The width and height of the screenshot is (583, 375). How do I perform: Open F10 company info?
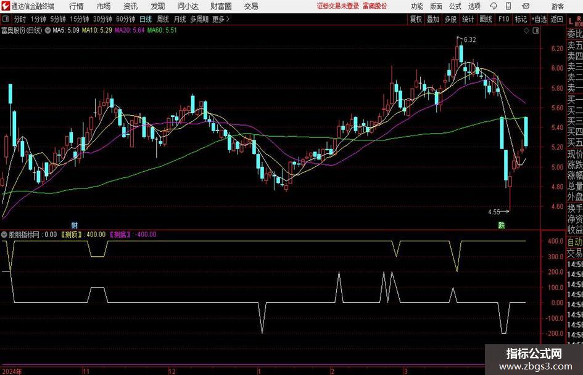(503, 19)
